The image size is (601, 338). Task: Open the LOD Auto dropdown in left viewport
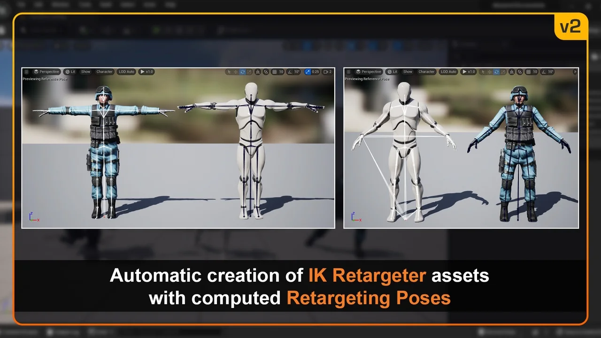coord(126,72)
